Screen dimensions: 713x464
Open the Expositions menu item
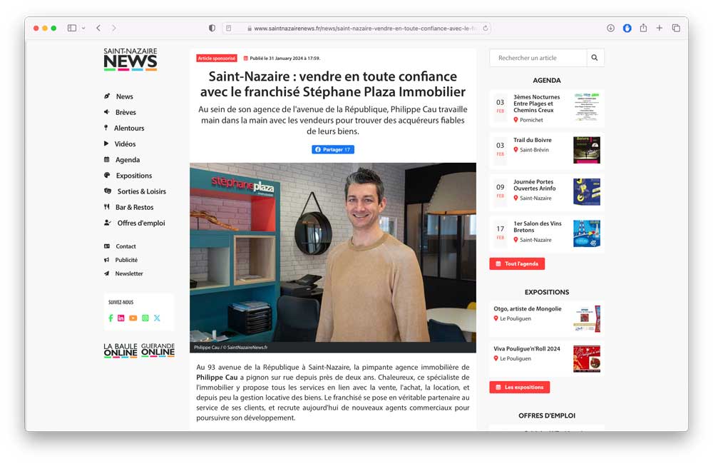click(134, 176)
